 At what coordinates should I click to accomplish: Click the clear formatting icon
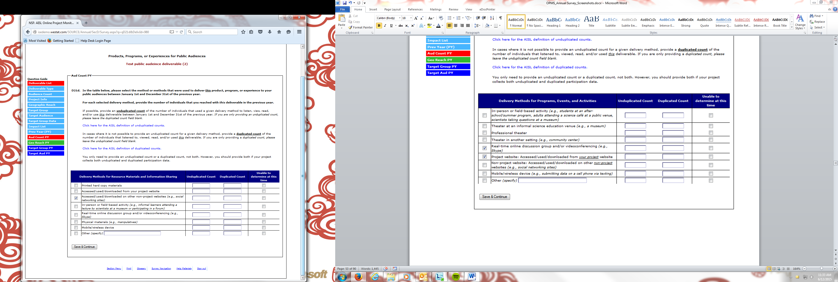(x=440, y=18)
